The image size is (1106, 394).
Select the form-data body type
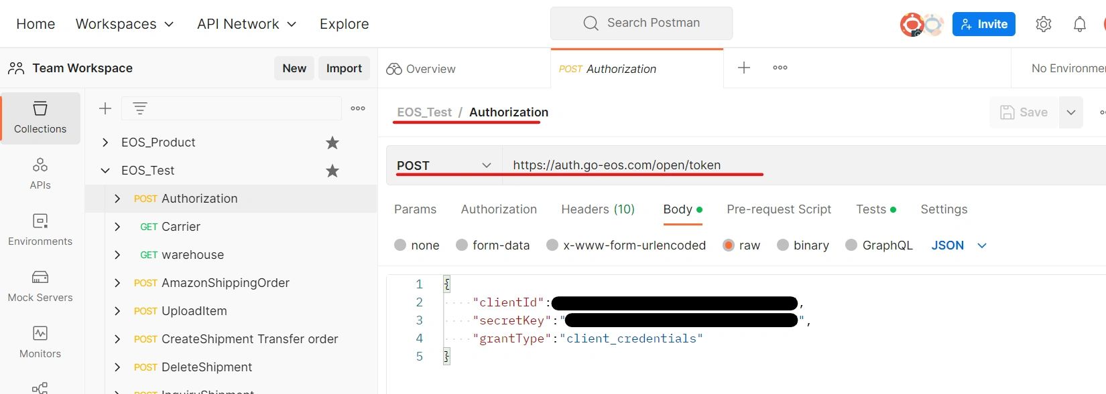pos(462,245)
